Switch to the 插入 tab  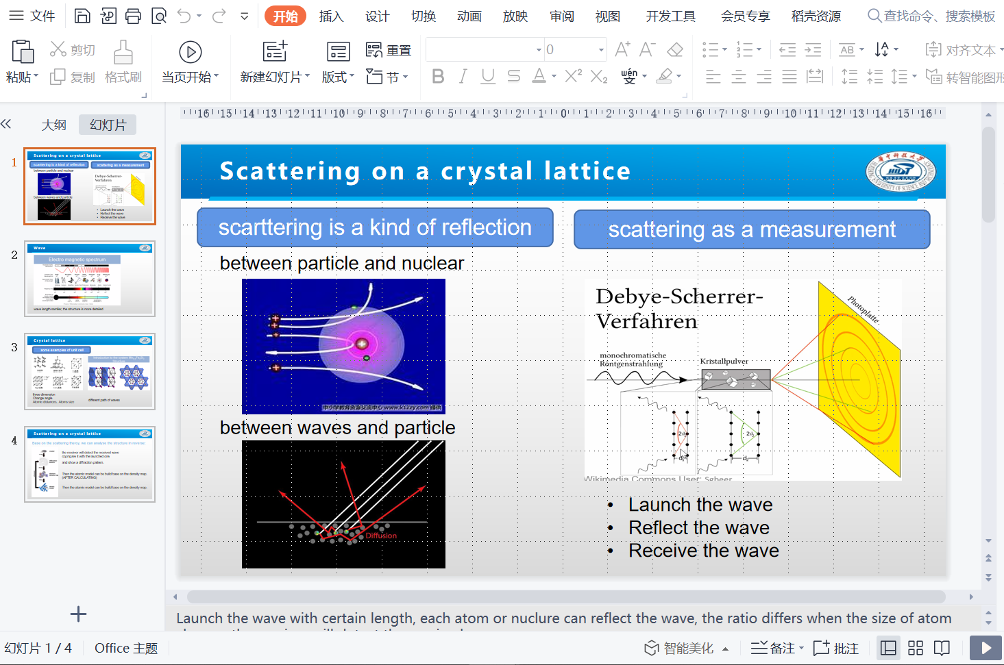(x=331, y=16)
